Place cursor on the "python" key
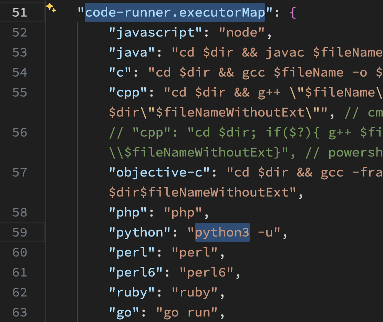Image resolution: width=383 pixels, height=322 pixels. tap(140, 232)
